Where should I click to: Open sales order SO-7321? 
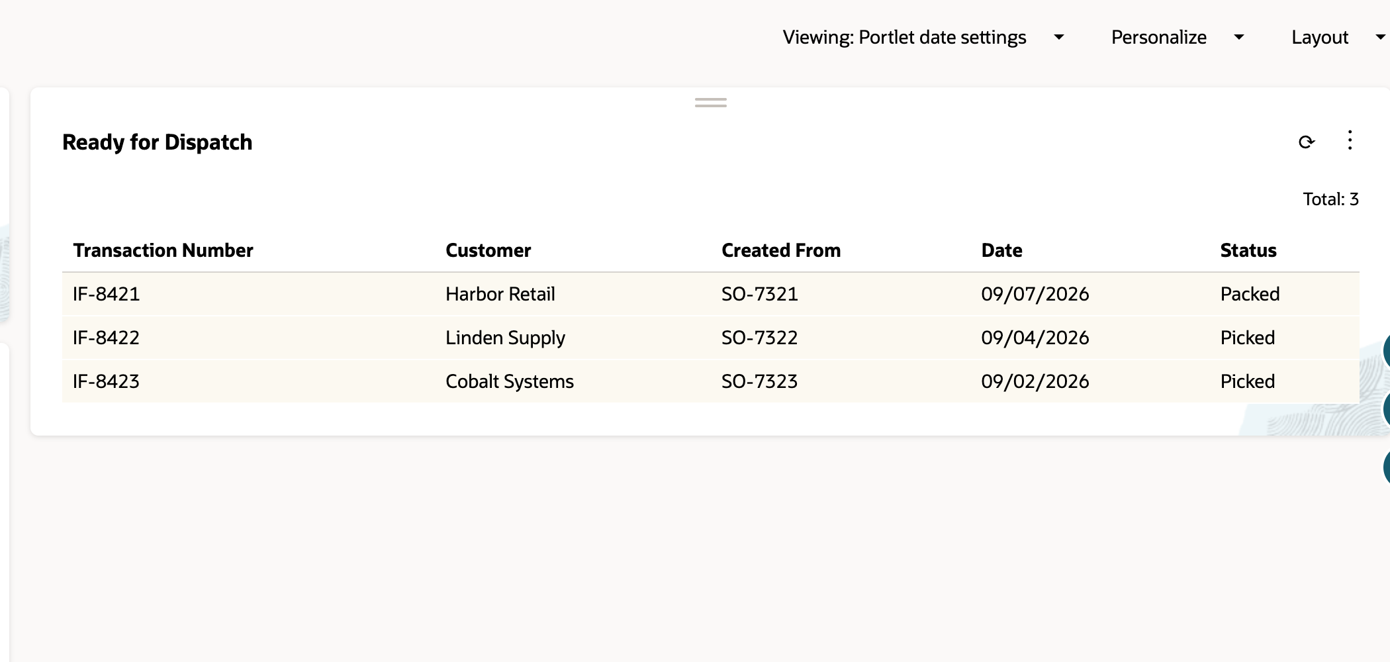759,294
